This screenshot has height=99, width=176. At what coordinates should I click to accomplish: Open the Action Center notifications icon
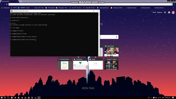(173, 98)
